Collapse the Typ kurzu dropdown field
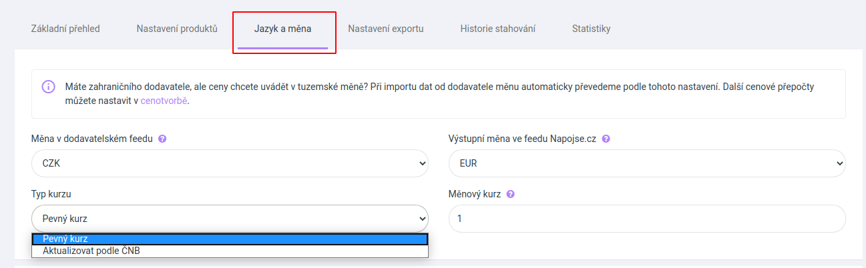 tap(230, 219)
